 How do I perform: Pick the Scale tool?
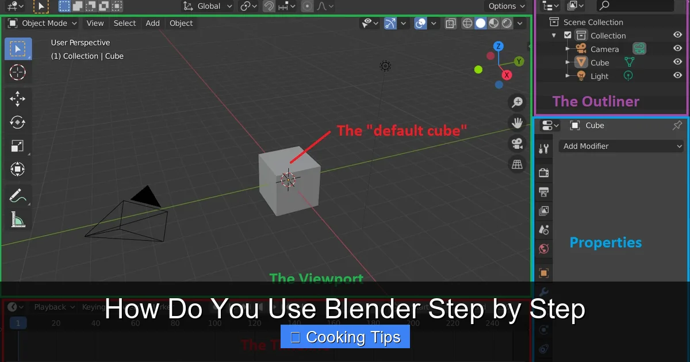pyautogui.click(x=18, y=146)
